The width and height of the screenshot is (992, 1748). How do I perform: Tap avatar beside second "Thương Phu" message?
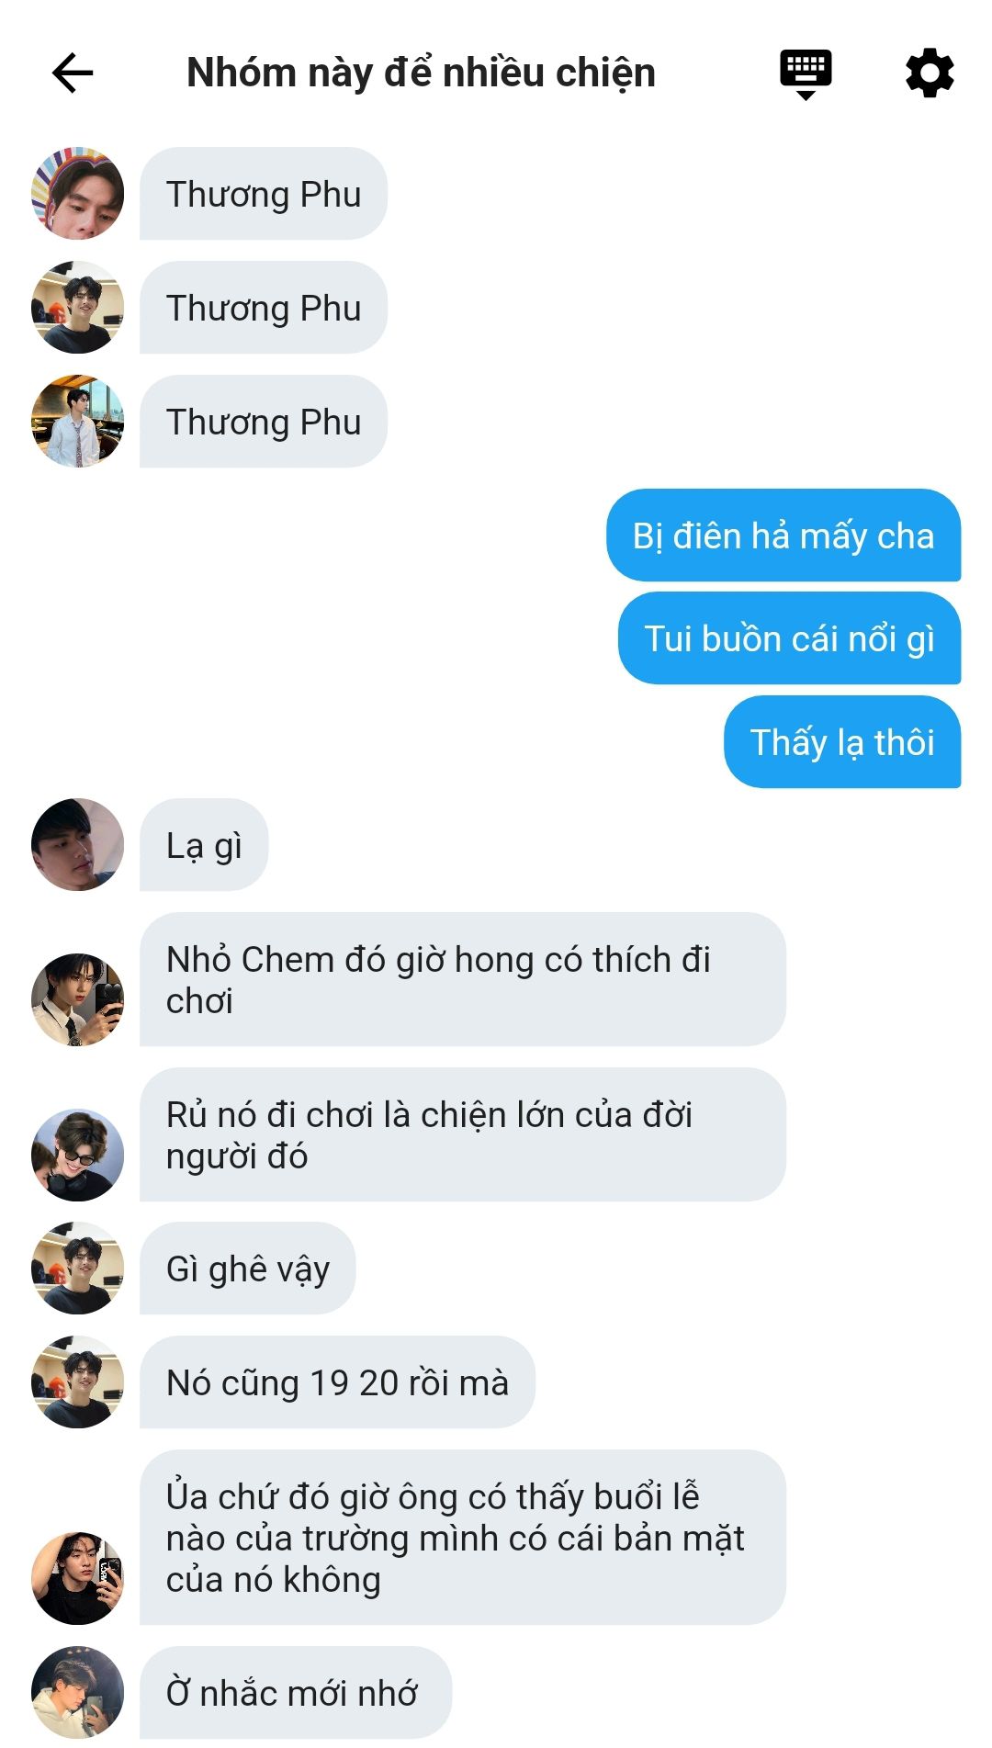click(x=78, y=308)
